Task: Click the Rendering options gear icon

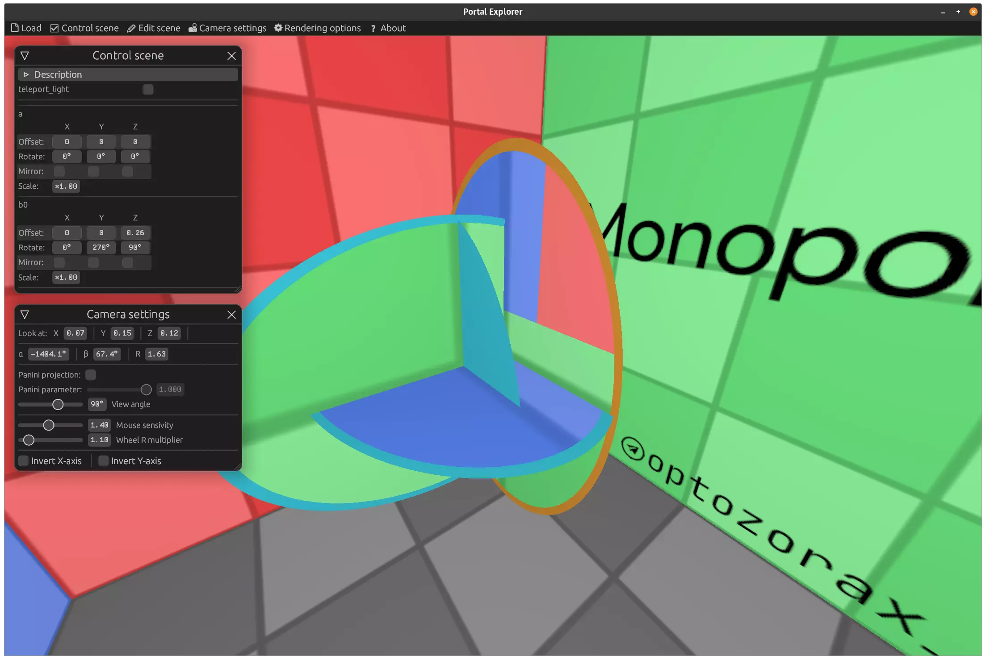Action: point(278,28)
